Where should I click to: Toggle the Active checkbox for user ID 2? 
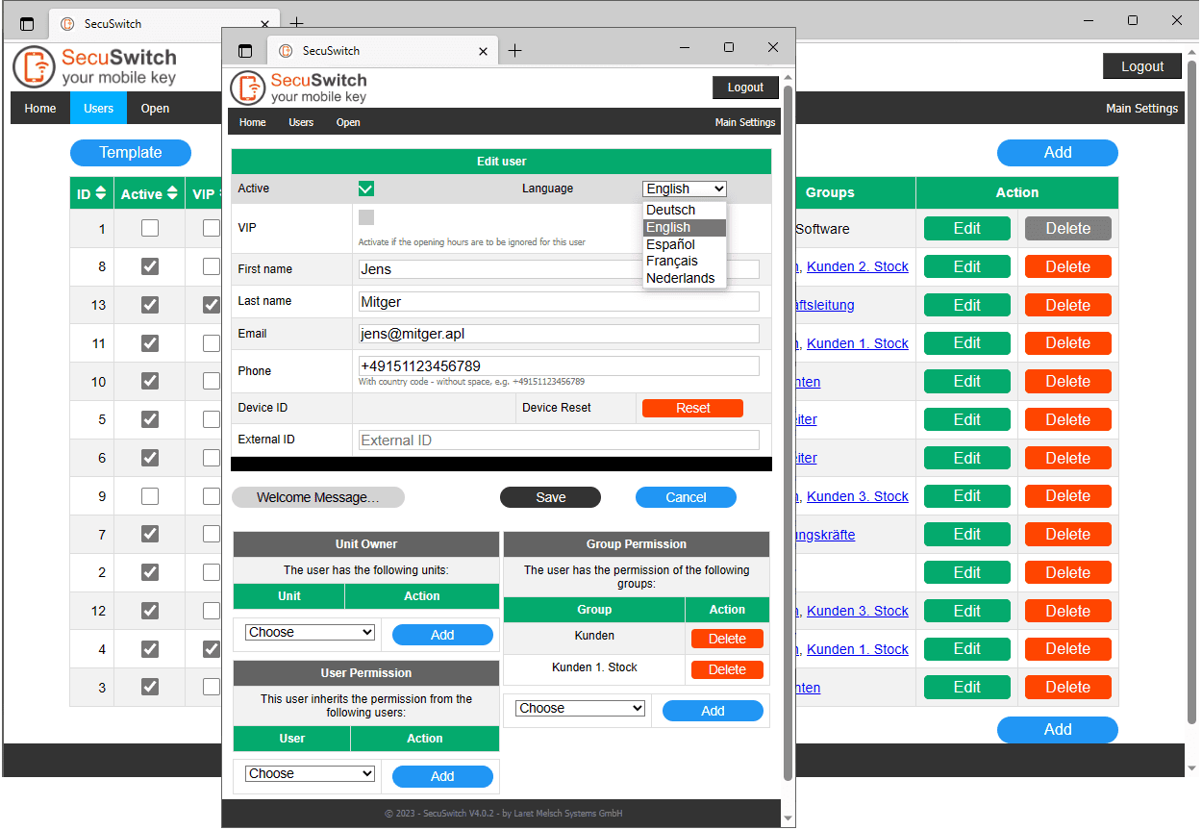pyautogui.click(x=150, y=572)
